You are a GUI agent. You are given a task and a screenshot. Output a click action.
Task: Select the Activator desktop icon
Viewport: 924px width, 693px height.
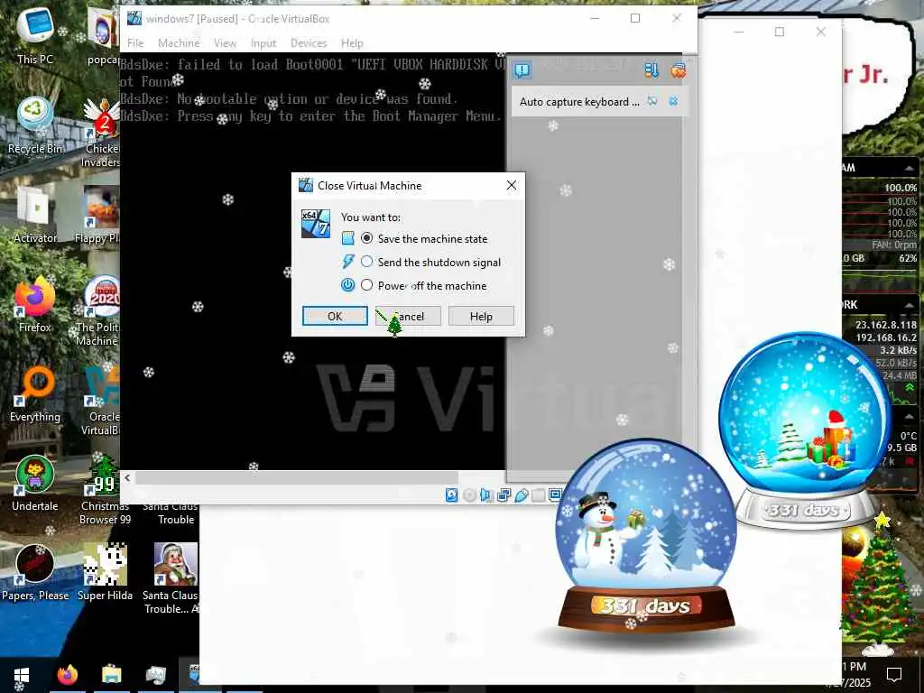[x=35, y=215]
